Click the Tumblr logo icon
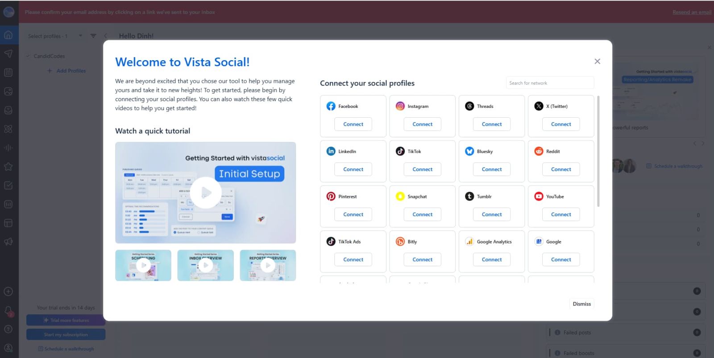The image size is (714, 358). 469,196
